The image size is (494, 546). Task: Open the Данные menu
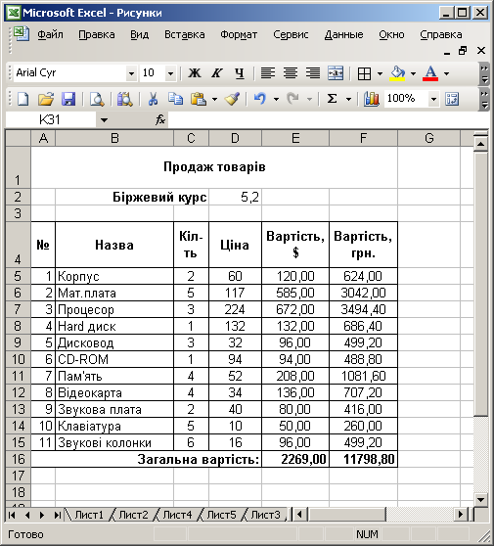click(343, 35)
